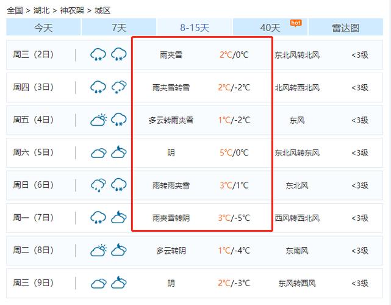This screenshot has height=305, width=391.
Task: Select the date 周五（4日）
Action: point(33,120)
